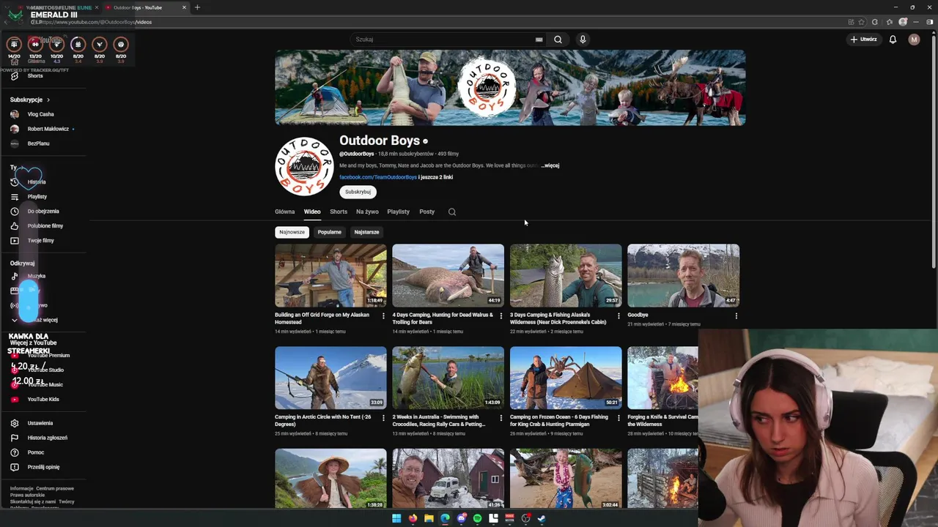This screenshot has height=527, width=938.
Task: Open the BezPlanu subscription
Action: point(31,143)
